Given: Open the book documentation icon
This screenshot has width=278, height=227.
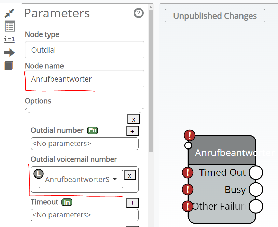Looking at the screenshot, I should point(9,65).
